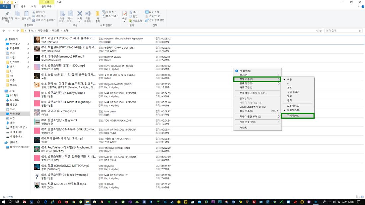The width and height of the screenshot is (365, 205).
Task: Click 바로 가기 붙여넣기 paste shortcut button
Action: click(44, 20)
